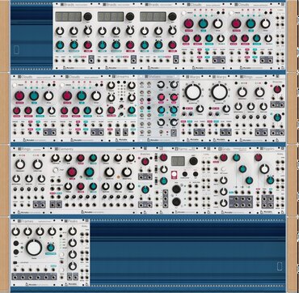Click the top knob of the Peaks module
The width and height of the screenshot is (299, 293).
click(x=72, y=231)
